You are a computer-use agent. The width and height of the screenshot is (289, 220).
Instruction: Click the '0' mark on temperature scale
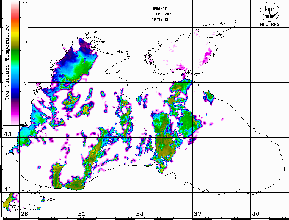(x=26, y=123)
